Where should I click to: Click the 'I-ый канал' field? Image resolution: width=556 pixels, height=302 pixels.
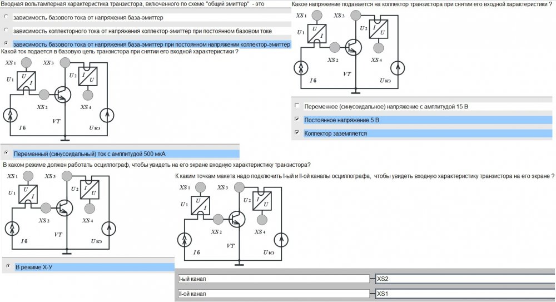click(274, 279)
